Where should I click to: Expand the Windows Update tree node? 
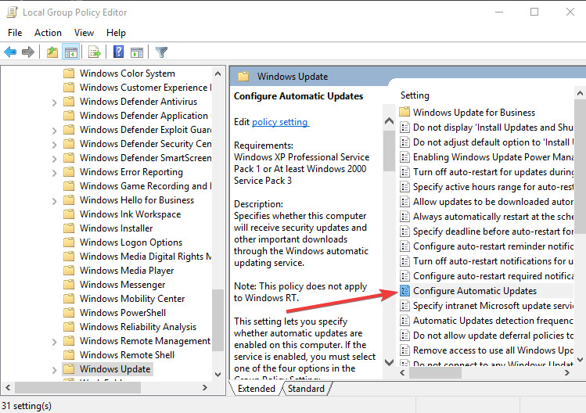[55, 370]
